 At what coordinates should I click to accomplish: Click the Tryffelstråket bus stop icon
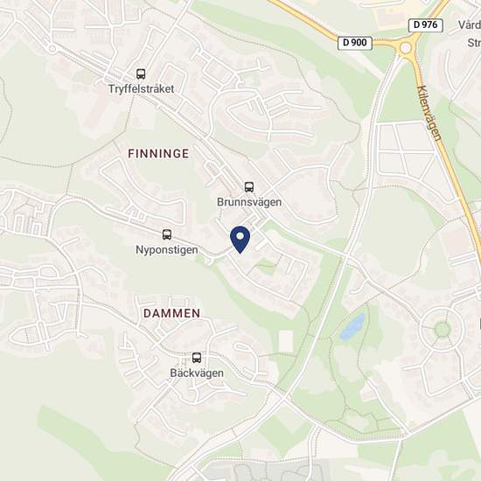click(x=141, y=74)
